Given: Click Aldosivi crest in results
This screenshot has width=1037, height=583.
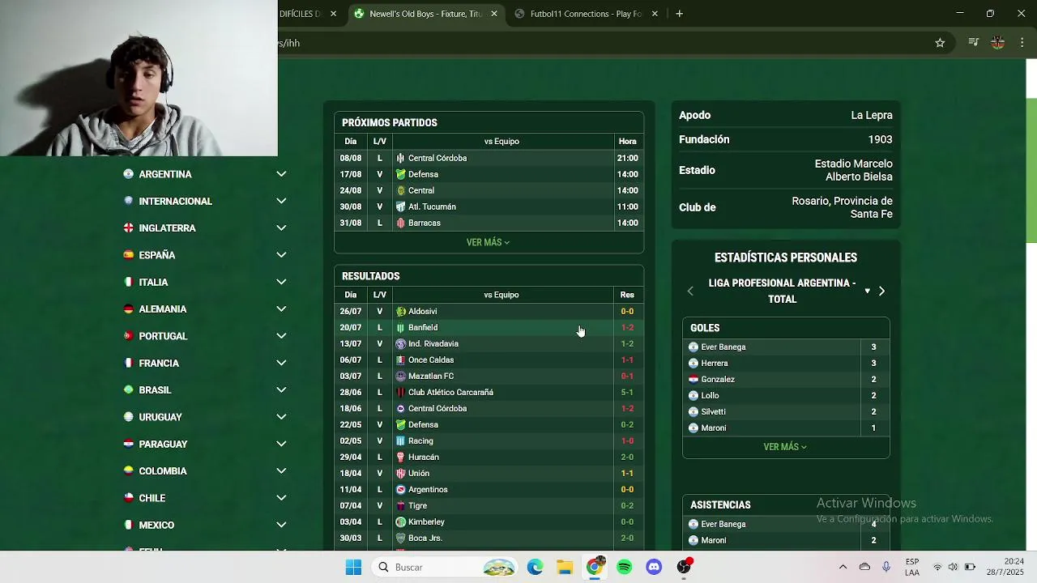Looking at the screenshot, I should [x=400, y=311].
